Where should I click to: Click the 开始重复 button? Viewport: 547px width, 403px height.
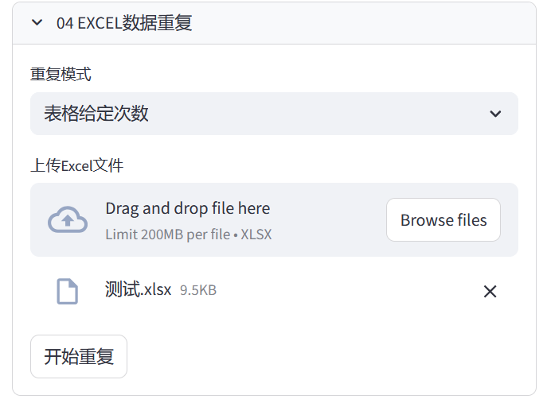point(79,356)
